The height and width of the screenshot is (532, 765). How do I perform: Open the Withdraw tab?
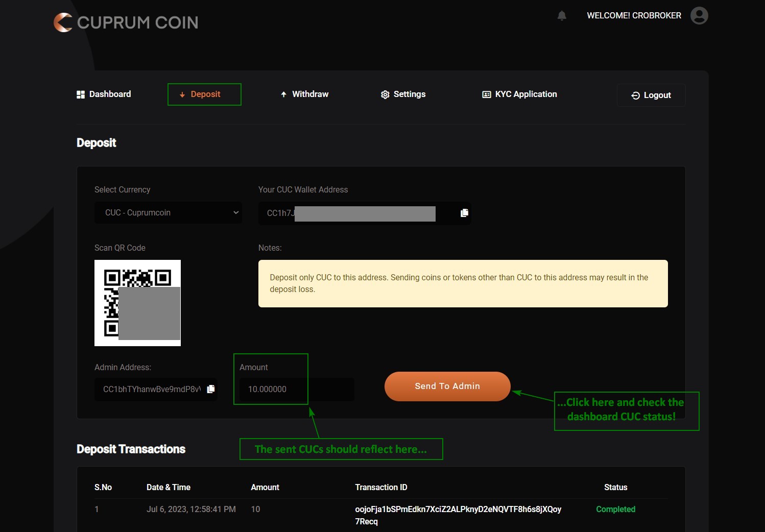pos(310,94)
